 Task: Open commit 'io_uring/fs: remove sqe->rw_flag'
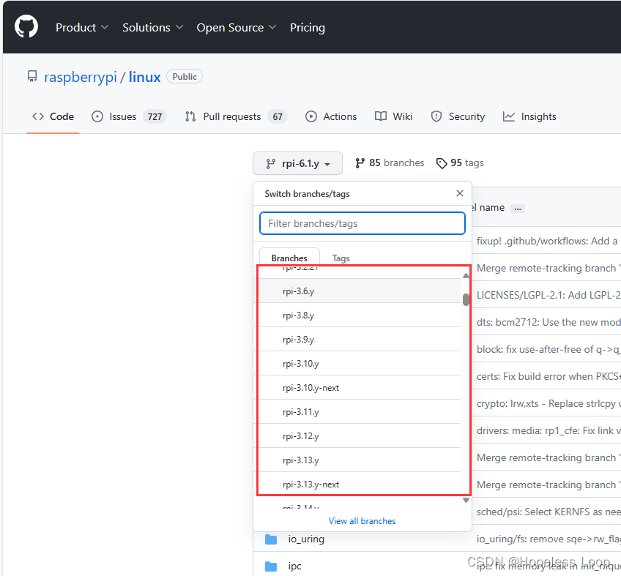pos(548,539)
